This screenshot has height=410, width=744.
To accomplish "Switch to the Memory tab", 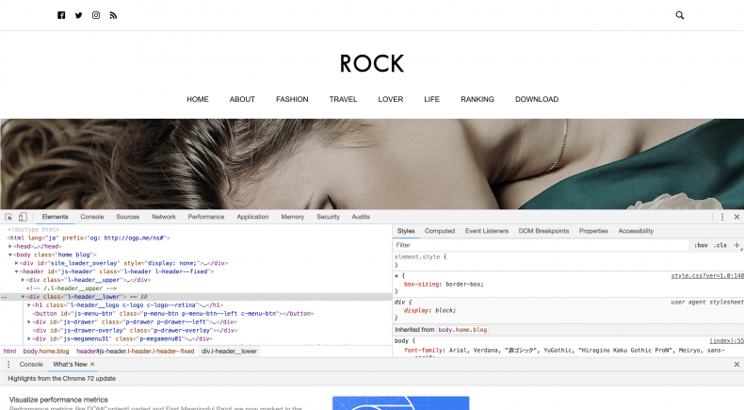I will click(292, 217).
